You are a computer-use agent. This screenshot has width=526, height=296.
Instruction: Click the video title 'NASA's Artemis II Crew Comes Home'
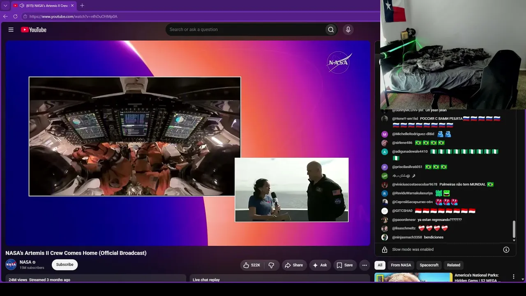pyautogui.click(x=76, y=253)
